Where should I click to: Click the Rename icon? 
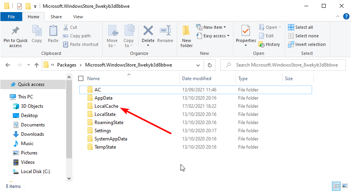(165, 30)
